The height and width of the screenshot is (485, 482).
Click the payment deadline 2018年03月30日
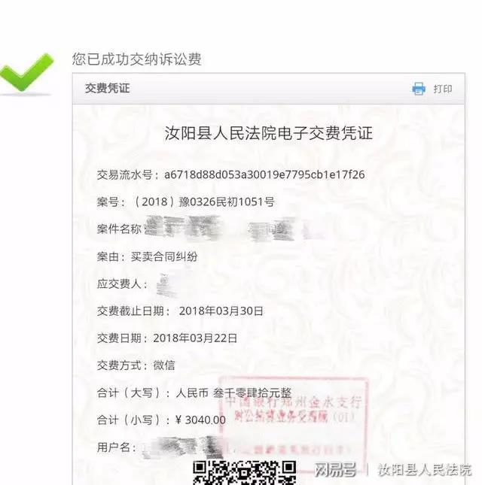click(221, 311)
